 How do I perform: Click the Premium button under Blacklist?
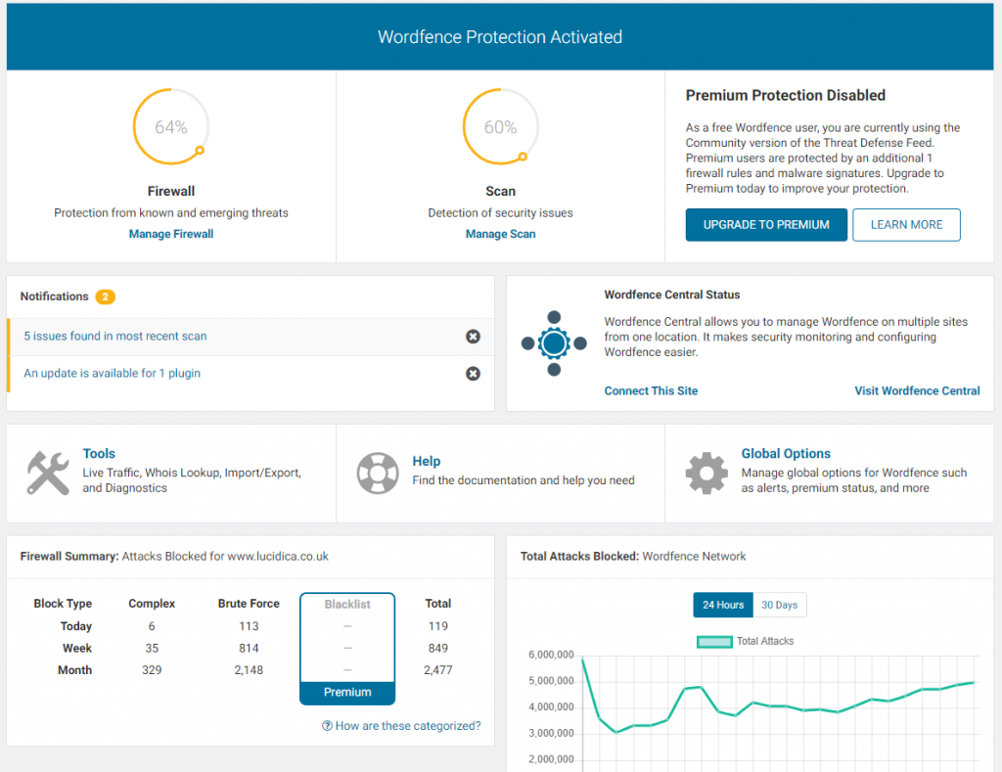pyautogui.click(x=347, y=692)
